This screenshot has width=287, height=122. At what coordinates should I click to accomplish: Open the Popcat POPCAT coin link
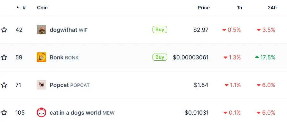[69, 85]
